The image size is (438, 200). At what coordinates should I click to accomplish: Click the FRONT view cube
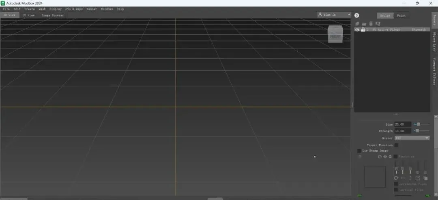point(335,34)
